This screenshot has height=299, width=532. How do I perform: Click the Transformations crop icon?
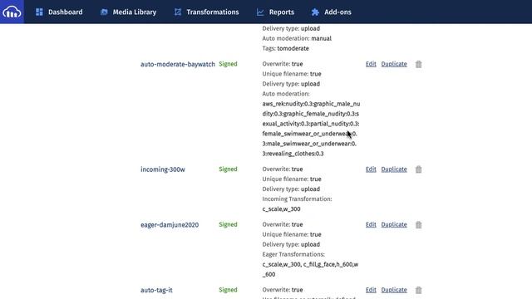click(x=178, y=12)
